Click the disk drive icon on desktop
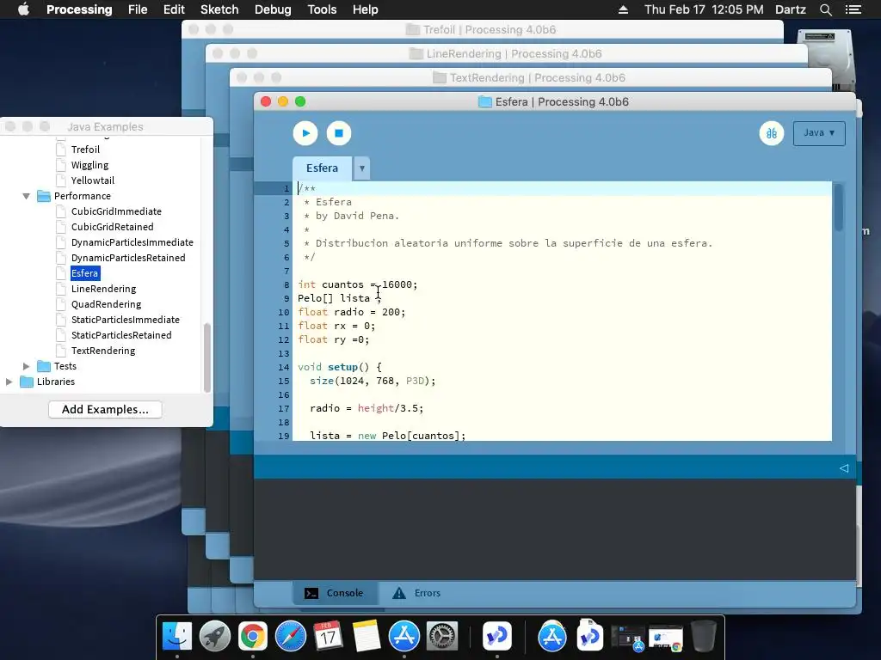This screenshot has height=660, width=881. click(825, 59)
